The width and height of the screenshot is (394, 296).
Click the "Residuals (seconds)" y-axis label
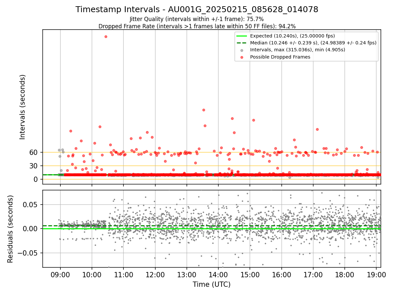click(x=10, y=229)
